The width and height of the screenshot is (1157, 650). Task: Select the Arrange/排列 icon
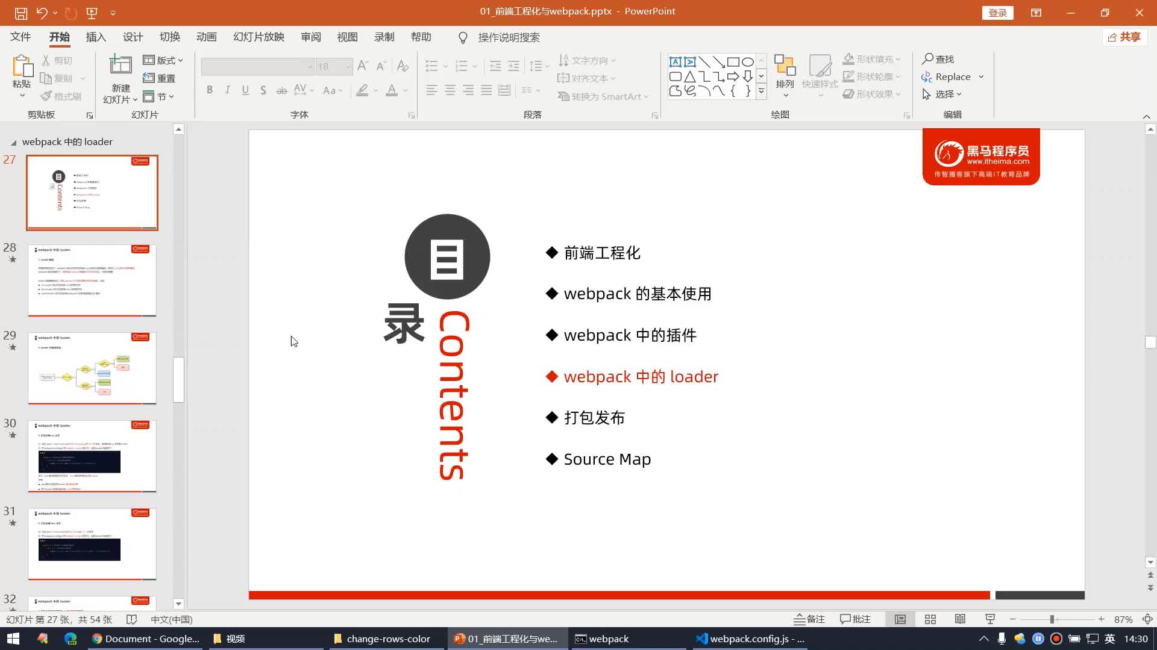click(x=786, y=77)
